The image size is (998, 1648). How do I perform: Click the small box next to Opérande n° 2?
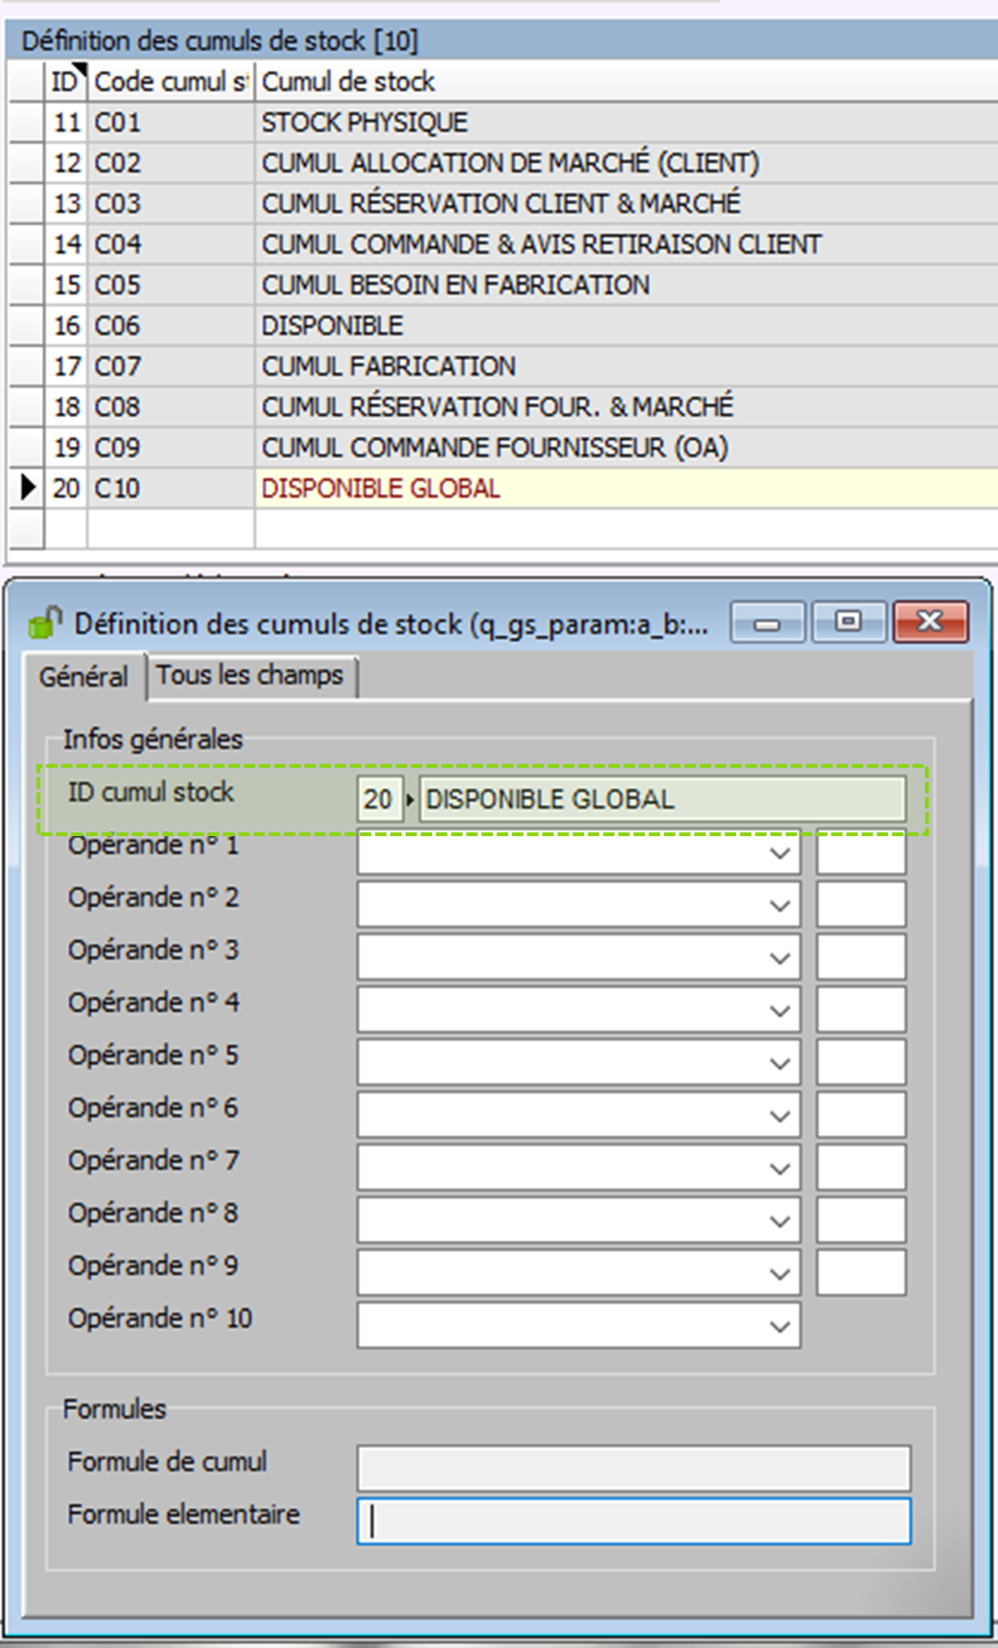(860, 906)
